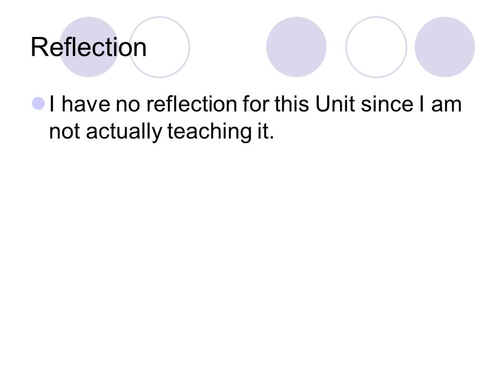This screenshot has height=375, width=500.
Task: Click the outlined circle between the two right filled circles
Action: 376,47
